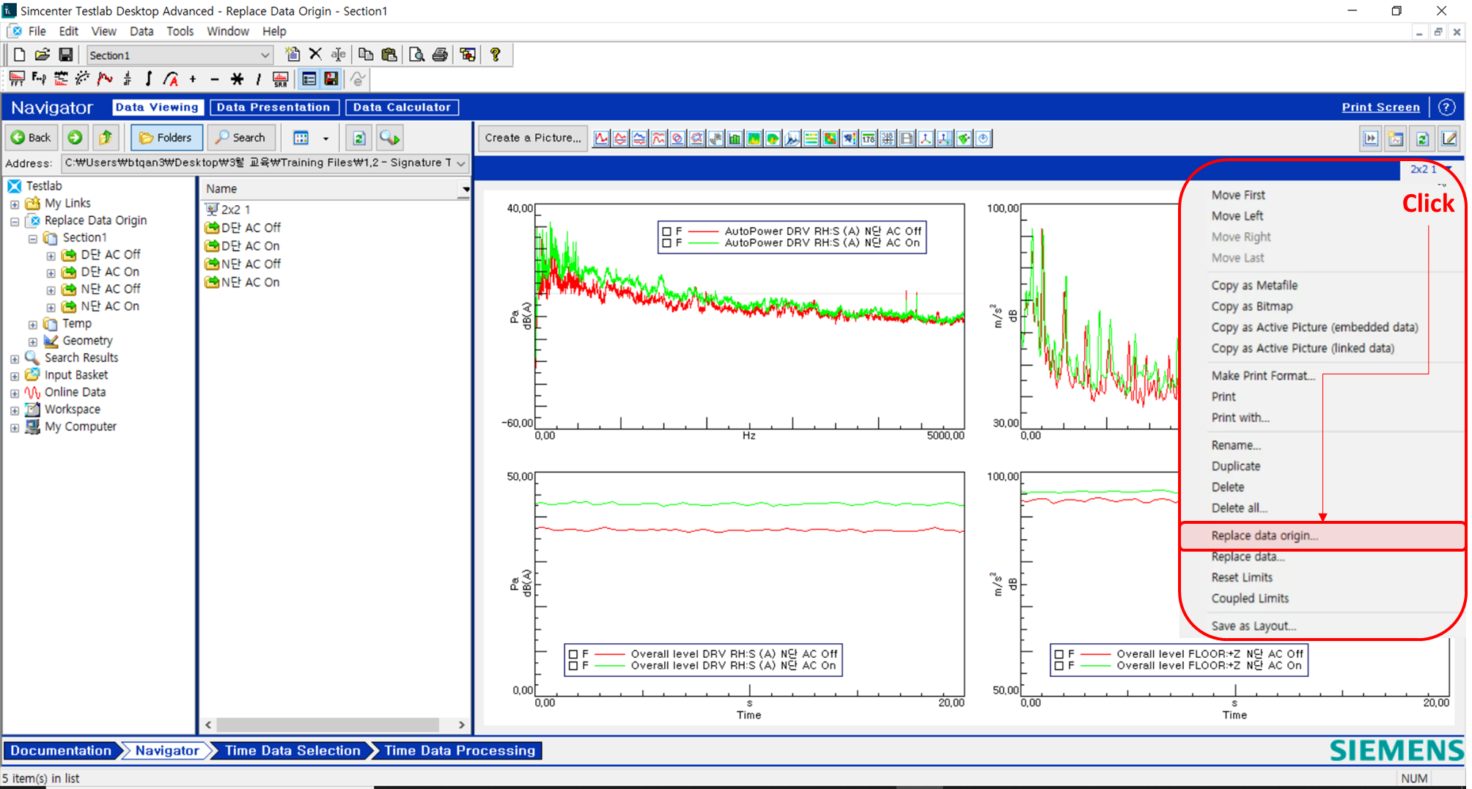The height and width of the screenshot is (789, 1472).
Task: Click the printer icon in the toolbar
Action: click(x=440, y=54)
